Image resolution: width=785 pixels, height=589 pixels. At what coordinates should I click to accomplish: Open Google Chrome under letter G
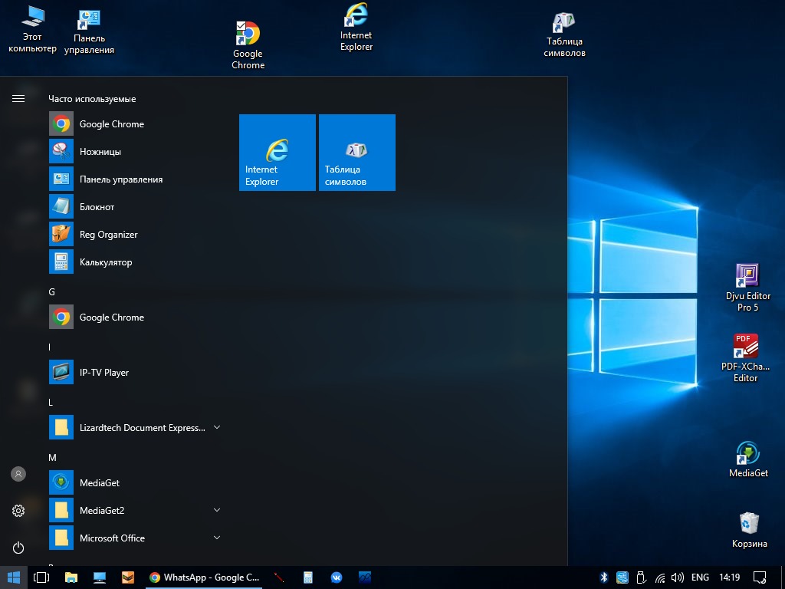[135, 317]
